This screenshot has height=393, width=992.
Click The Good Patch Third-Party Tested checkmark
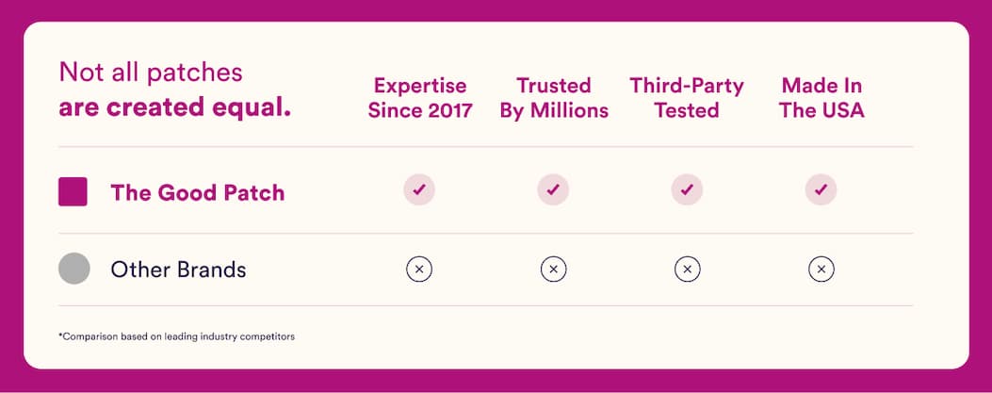click(687, 189)
